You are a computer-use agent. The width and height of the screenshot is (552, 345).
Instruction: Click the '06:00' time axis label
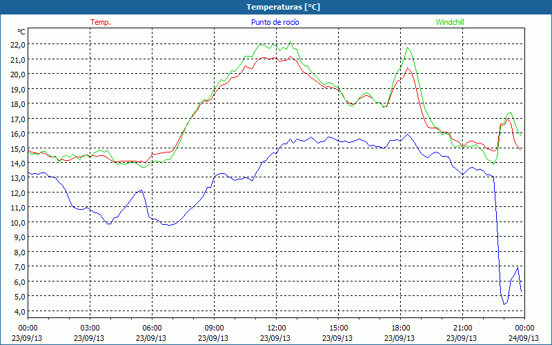point(152,328)
